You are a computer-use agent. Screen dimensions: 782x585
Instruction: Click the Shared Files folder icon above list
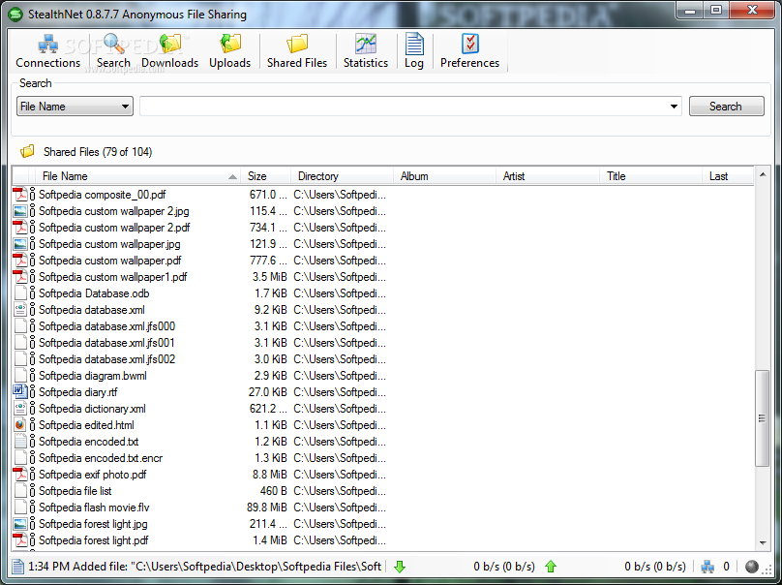coord(27,151)
